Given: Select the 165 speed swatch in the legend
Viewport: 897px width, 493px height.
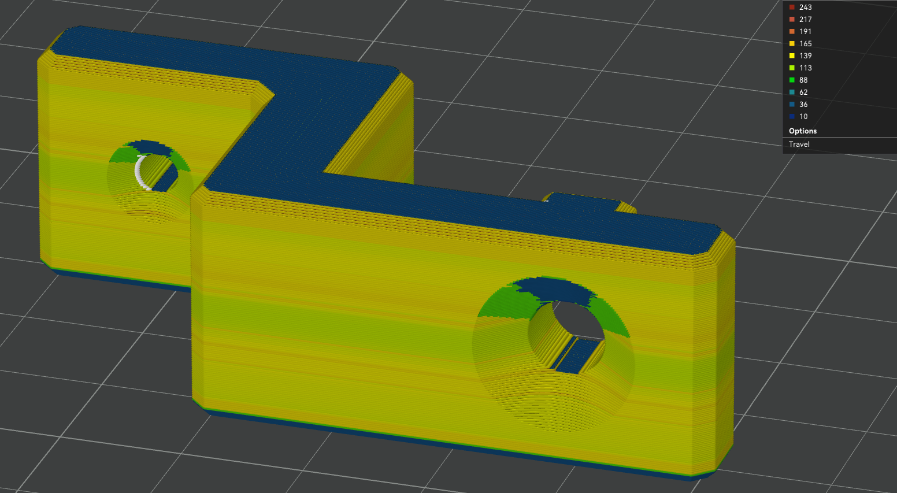Looking at the screenshot, I should click(x=791, y=43).
